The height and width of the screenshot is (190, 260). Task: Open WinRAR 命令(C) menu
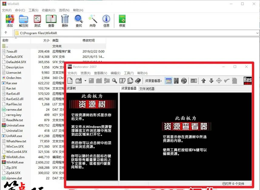(20, 10)
